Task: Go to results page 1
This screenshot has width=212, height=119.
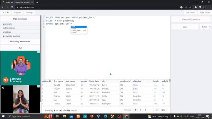Action: tap(135, 110)
